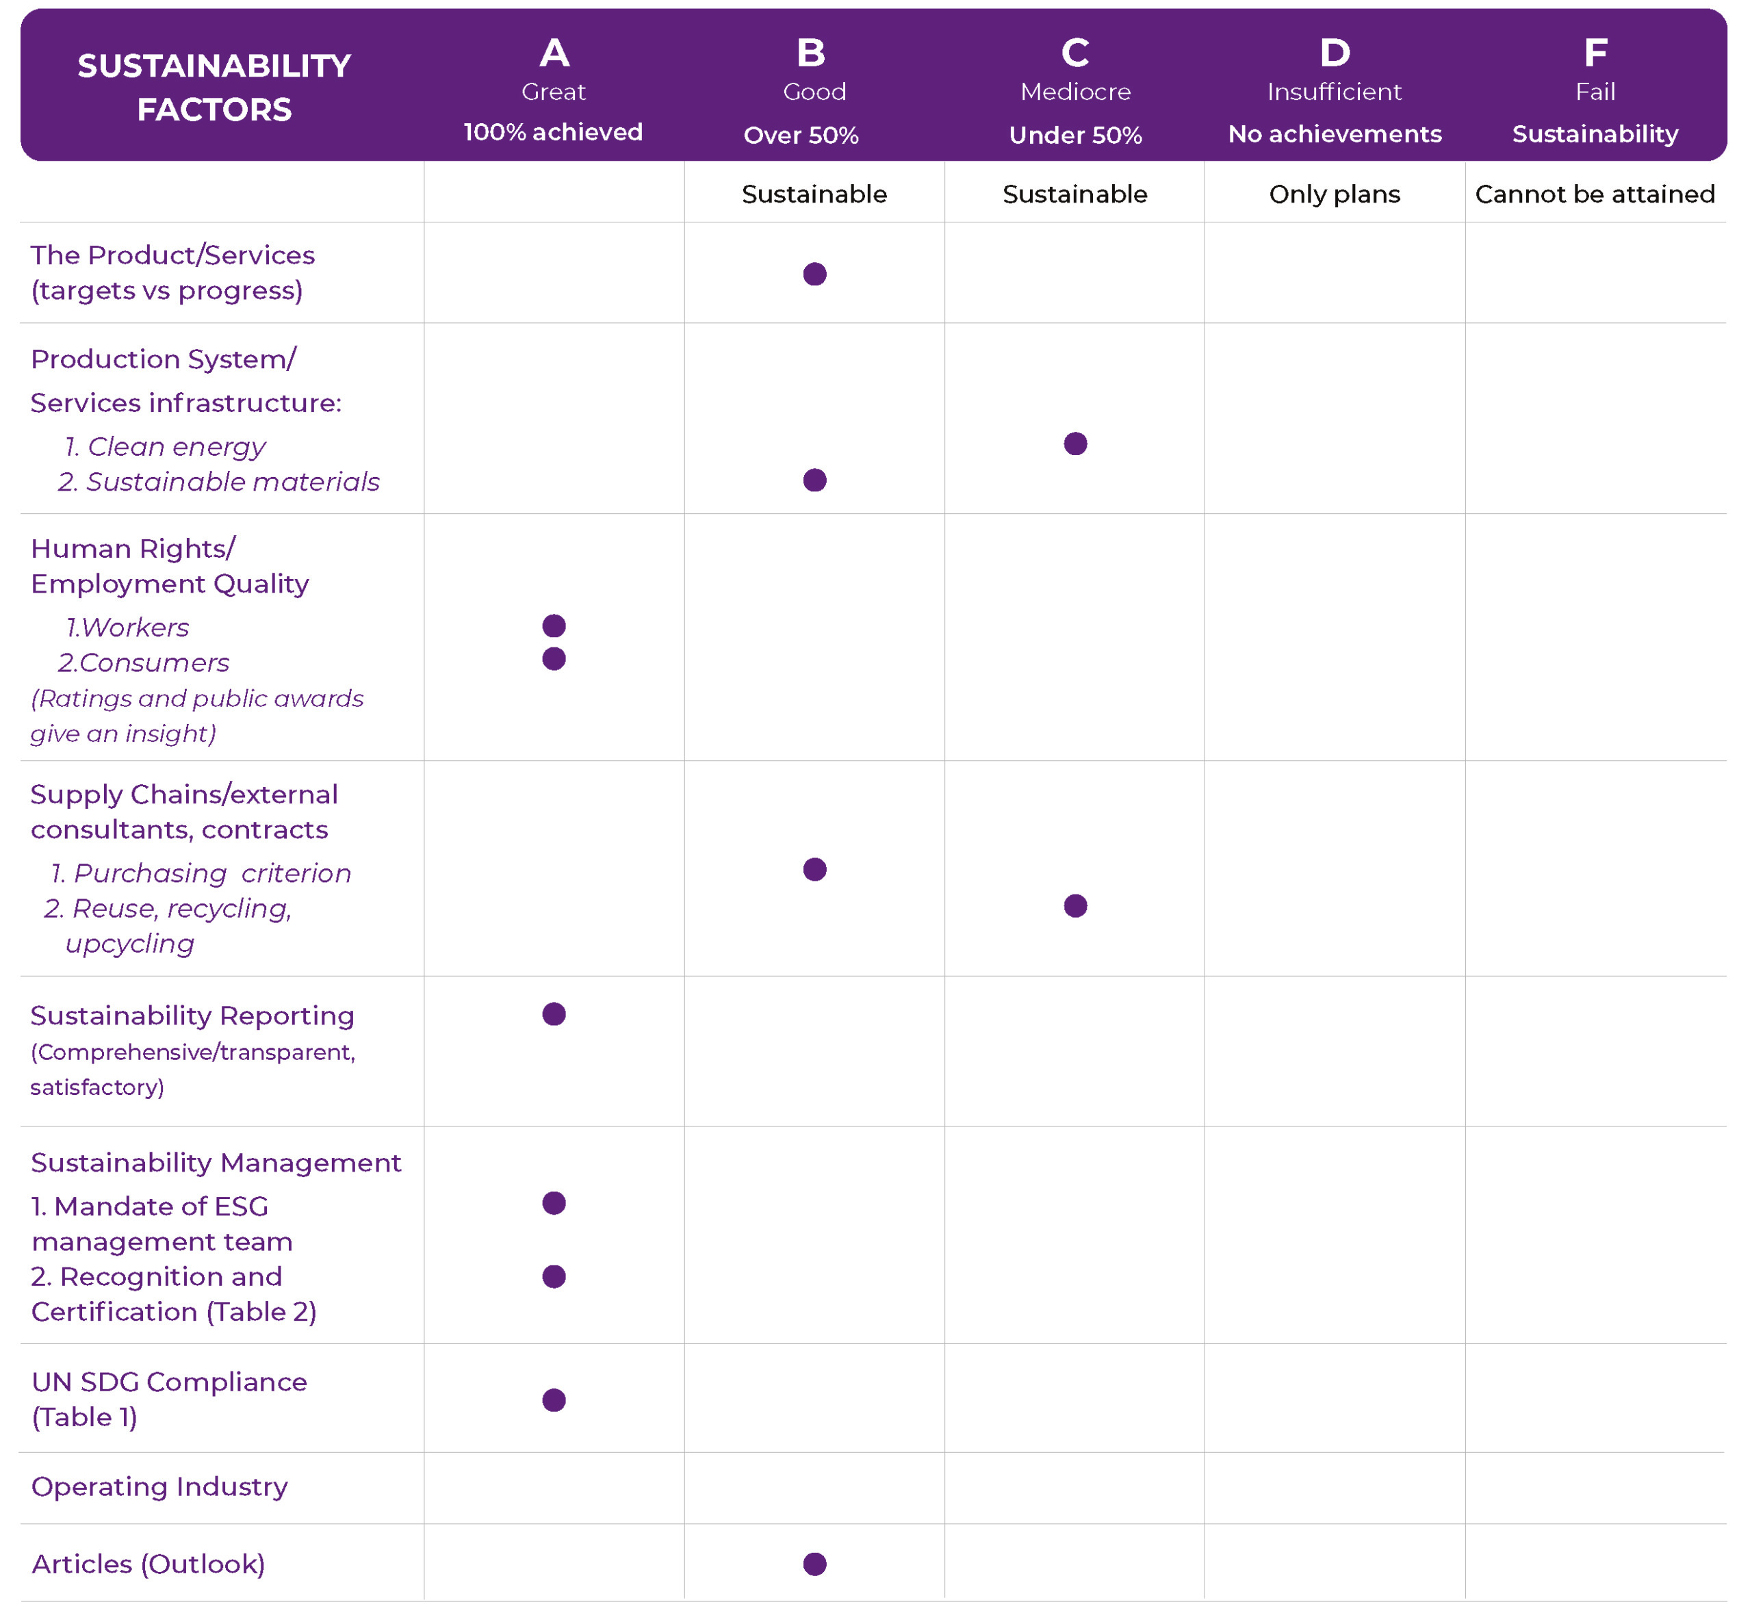This screenshot has height=1613, width=1752.
Task: Click the D Insufficient column header
Action: click(x=1334, y=88)
